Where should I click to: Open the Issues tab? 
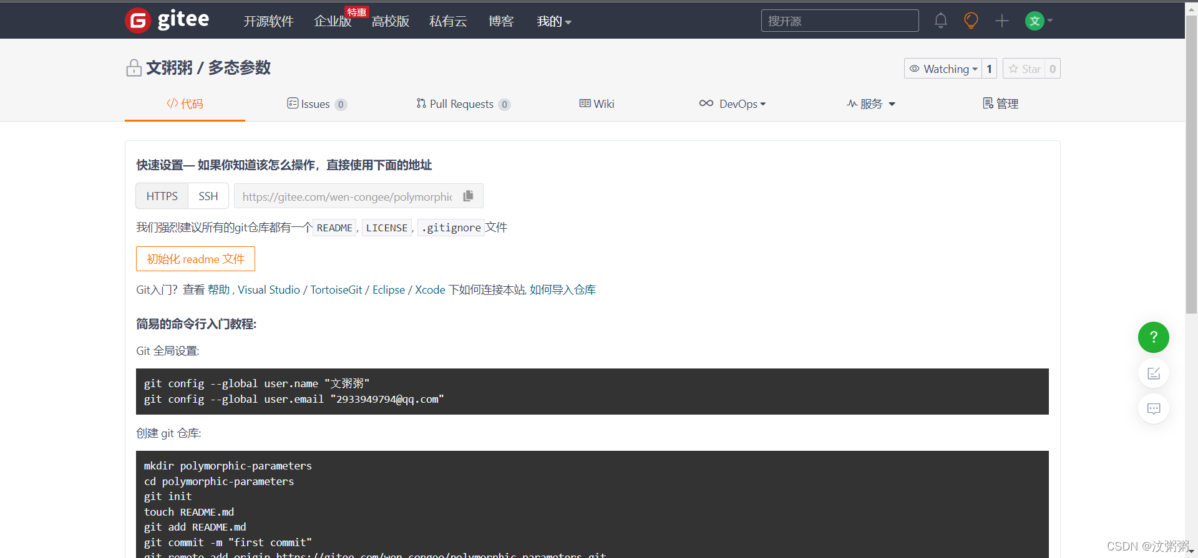(317, 103)
